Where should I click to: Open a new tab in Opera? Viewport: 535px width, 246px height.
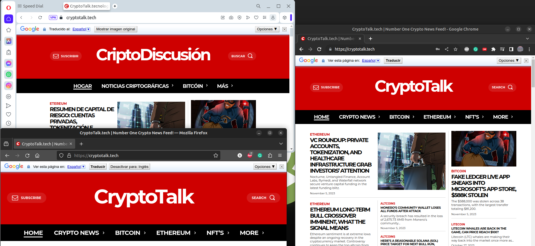click(x=115, y=6)
